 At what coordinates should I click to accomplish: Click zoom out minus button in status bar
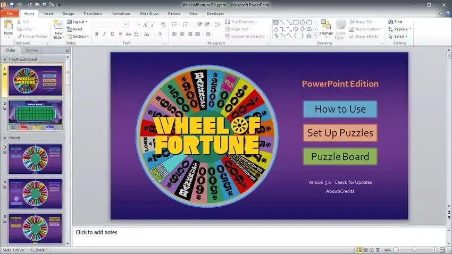pyautogui.click(x=396, y=250)
